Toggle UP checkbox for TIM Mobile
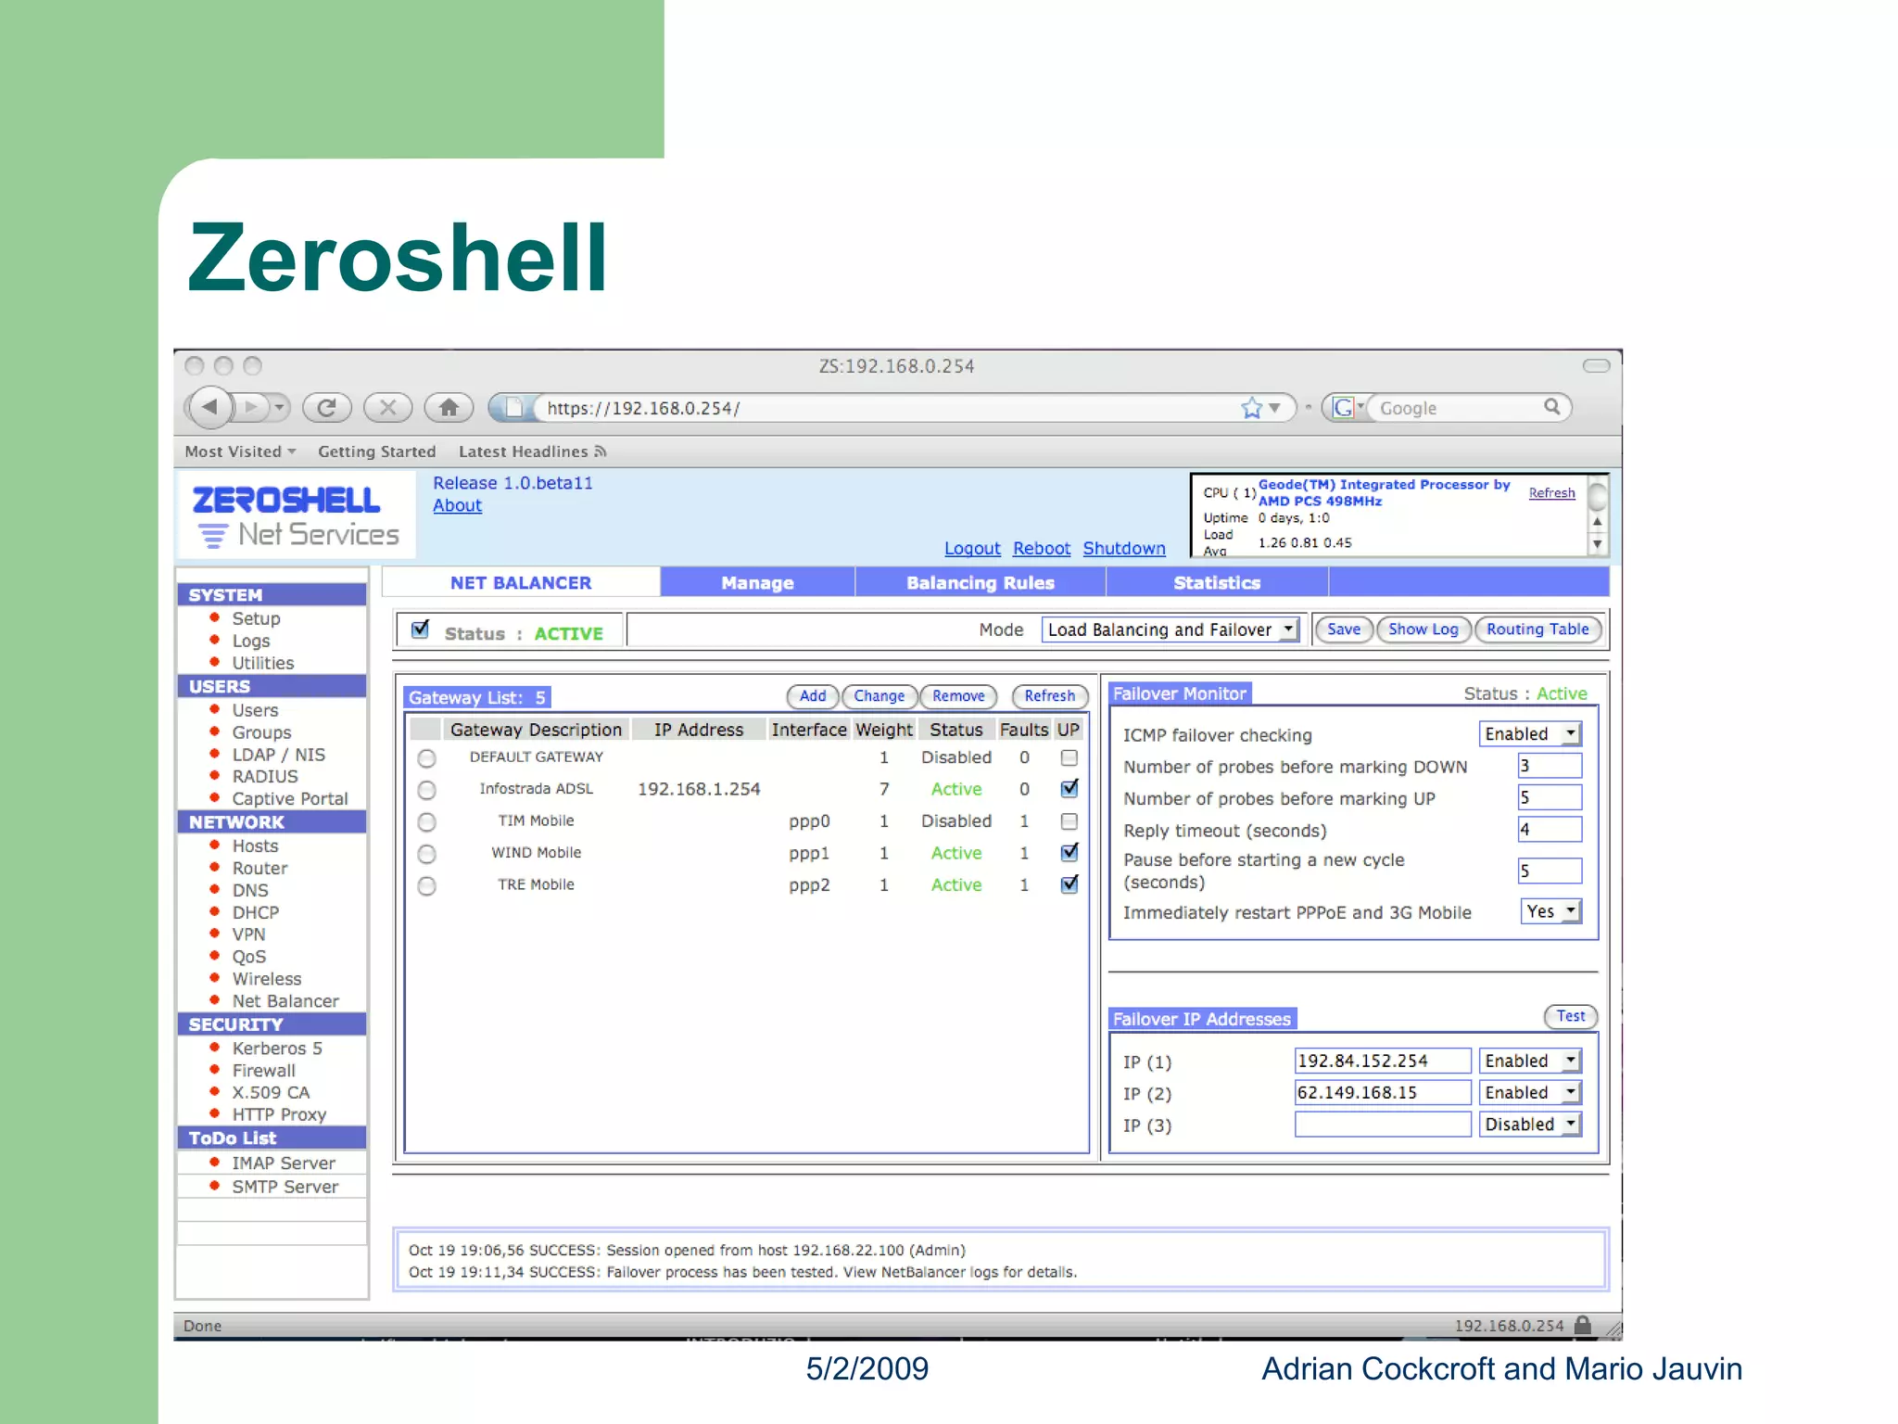The width and height of the screenshot is (1898, 1424). click(x=1069, y=821)
